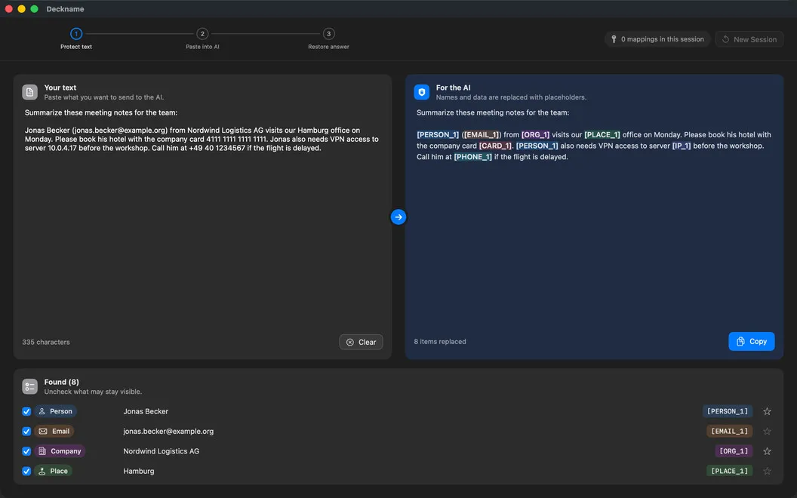The image size is (797, 498).
Task: Go to step 1 Protect text
Action: click(x=76, y=38)
